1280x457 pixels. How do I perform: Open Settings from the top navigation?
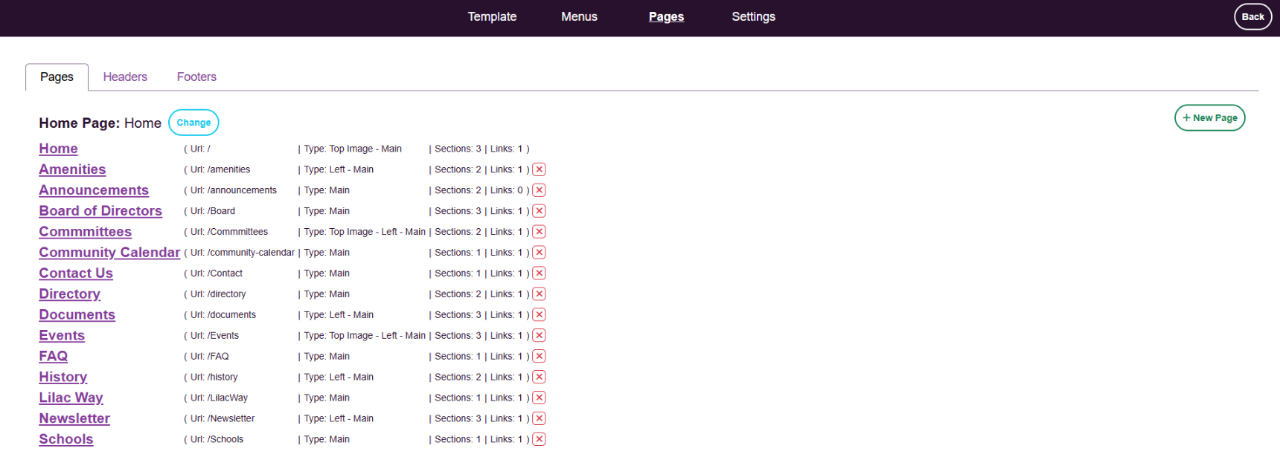pos(753,16)
